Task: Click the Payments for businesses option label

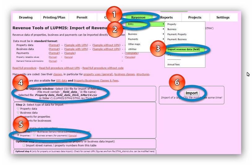Action: coord(36,121)
